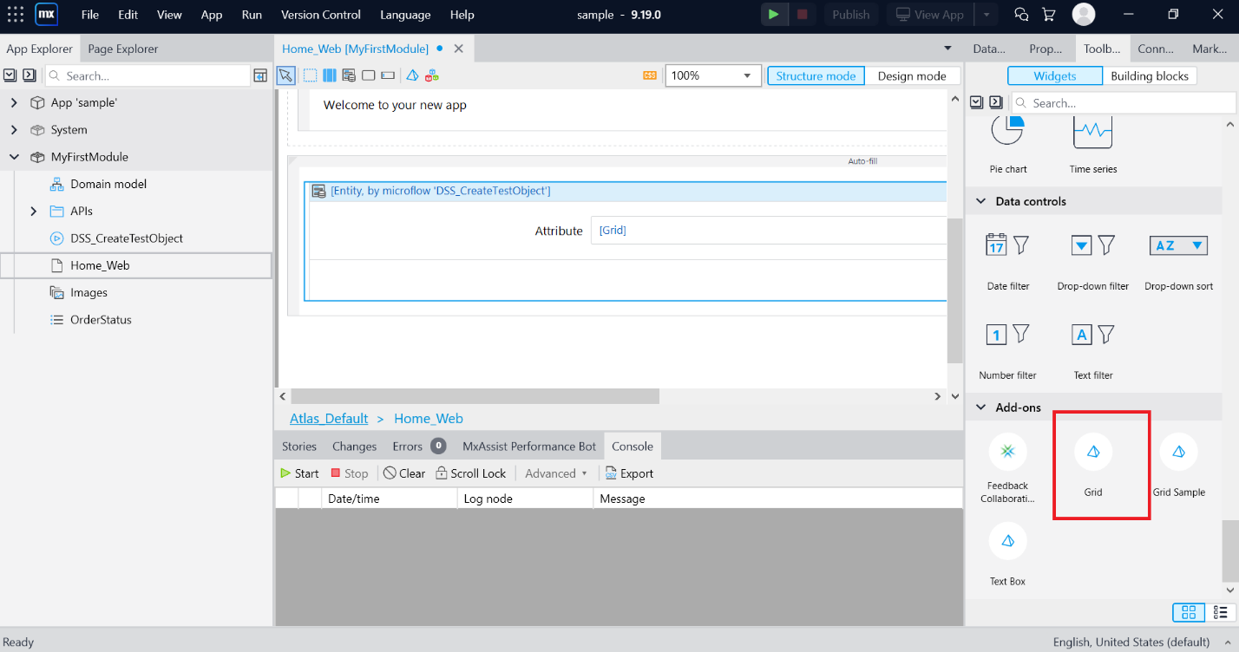This screenshot has width=1239, height=652.
Task: Click the orange CSS icon in editor toolbar
Action: 650,75
